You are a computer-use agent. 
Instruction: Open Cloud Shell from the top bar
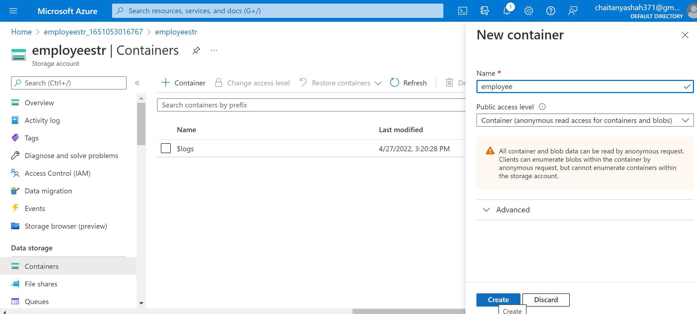[x=463, y=11]
